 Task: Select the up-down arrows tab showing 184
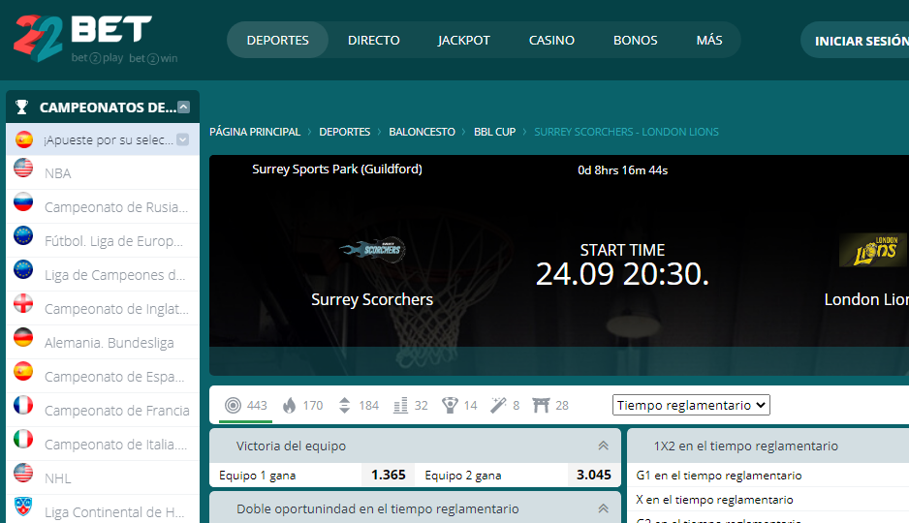[x=359, y=406]
